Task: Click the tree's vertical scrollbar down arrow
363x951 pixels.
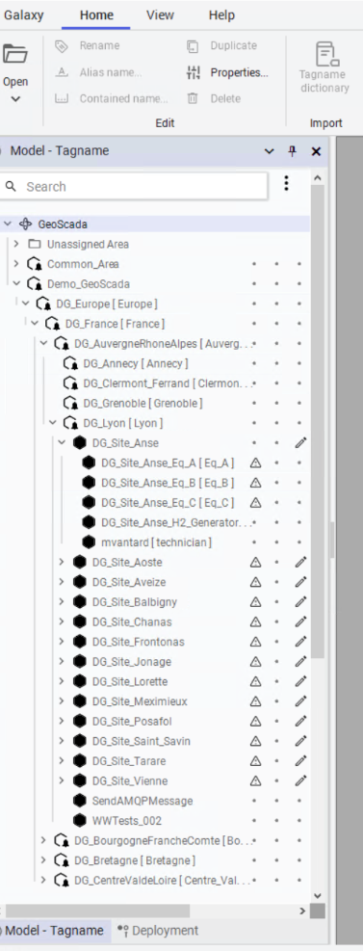Action: (317, 895)
